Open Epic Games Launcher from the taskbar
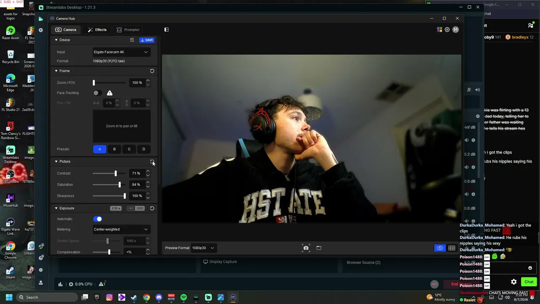The height and width of the screenshot is (304, 540). pyautogui.click(x=97, y=297)
